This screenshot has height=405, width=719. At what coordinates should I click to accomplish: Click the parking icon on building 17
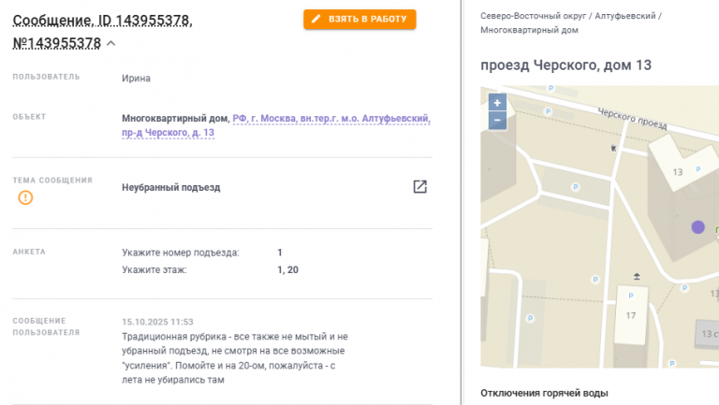pos(630,297)
